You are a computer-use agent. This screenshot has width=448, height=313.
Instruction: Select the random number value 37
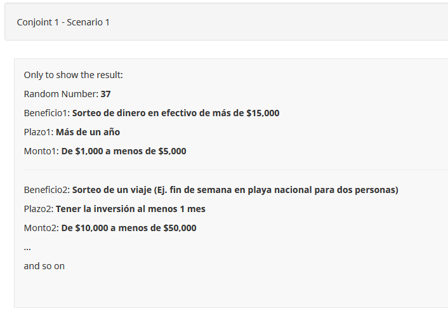point(106,94)
